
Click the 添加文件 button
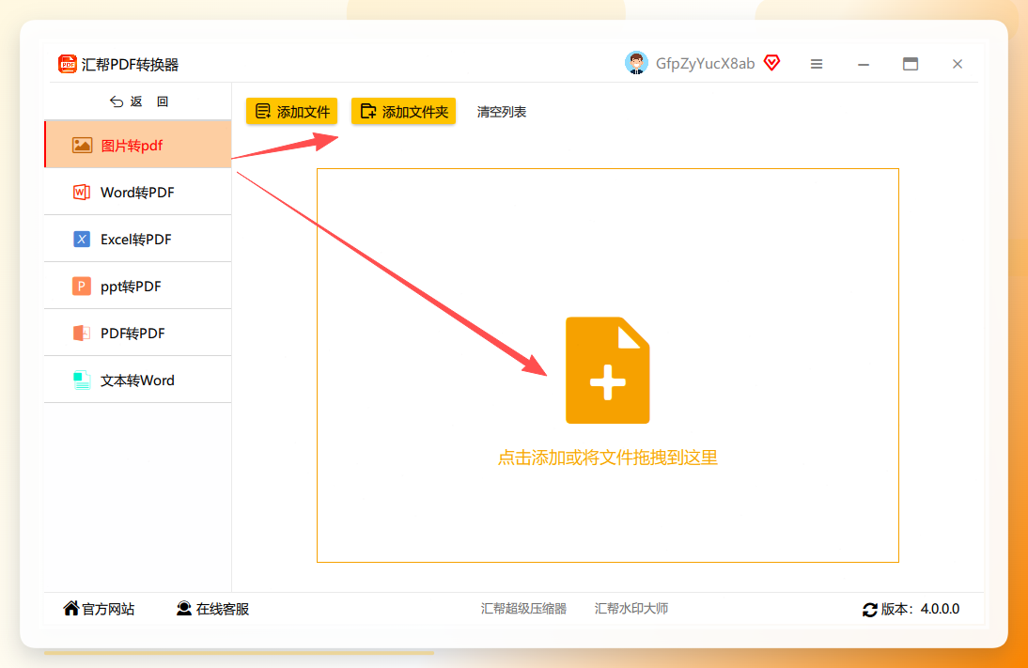291,112
